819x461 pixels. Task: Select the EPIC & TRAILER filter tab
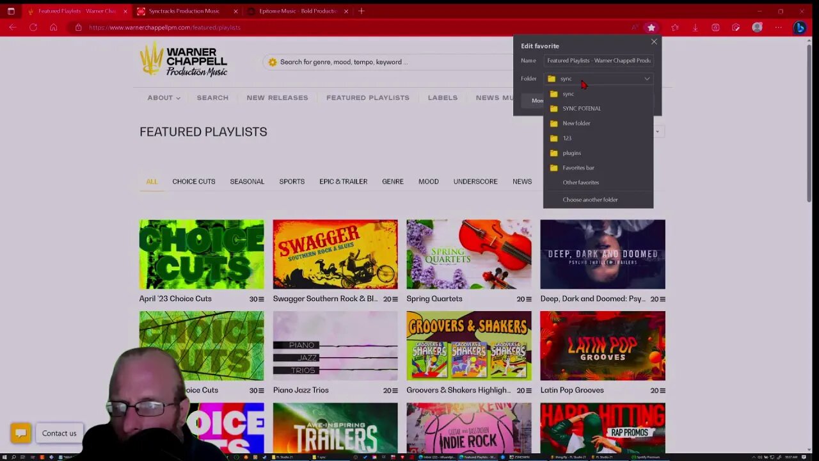tap(344, 182)
